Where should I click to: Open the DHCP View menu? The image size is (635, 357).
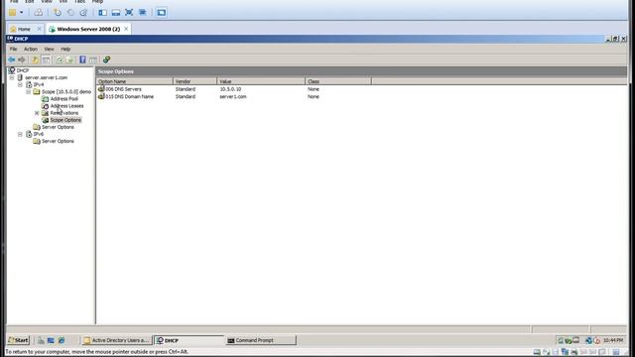(x=49, y=49)
